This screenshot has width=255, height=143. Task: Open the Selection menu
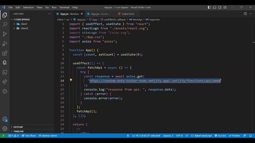(x=28, y=7)
